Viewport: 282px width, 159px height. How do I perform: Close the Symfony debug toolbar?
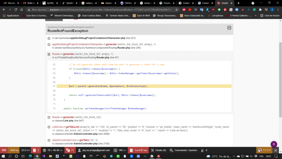[x=276, y=150]
